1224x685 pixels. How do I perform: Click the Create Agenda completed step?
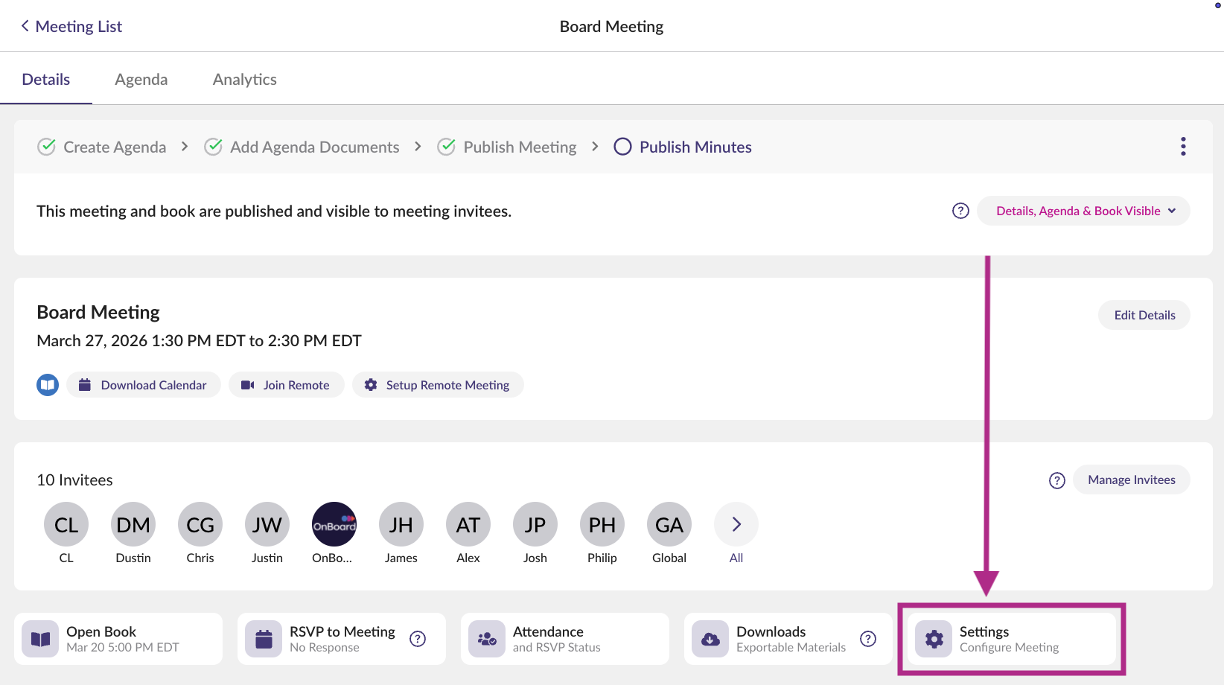102,147
